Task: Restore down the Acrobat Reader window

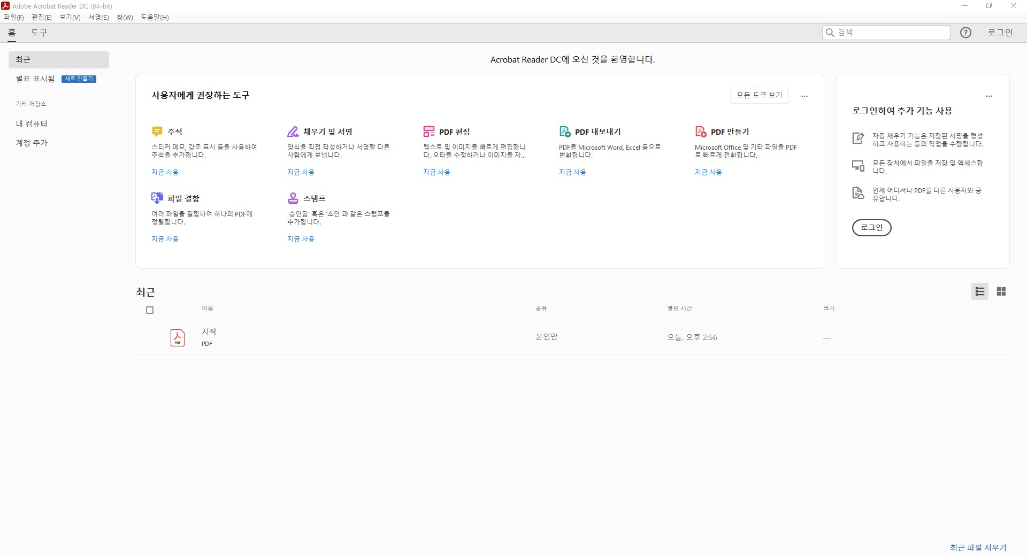Action: pos(989,6)
